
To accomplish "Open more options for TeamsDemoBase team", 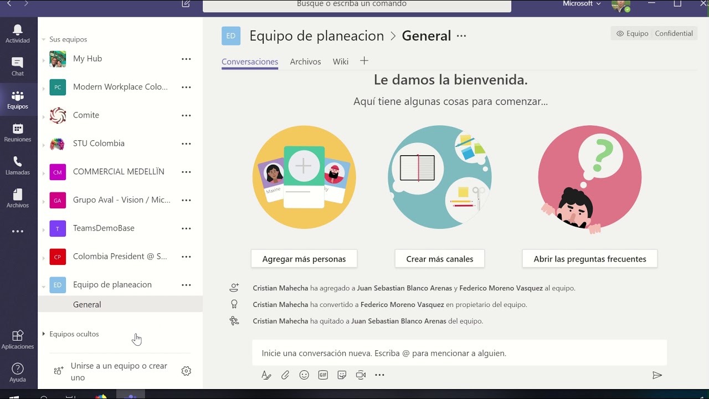I will point(186,228).
